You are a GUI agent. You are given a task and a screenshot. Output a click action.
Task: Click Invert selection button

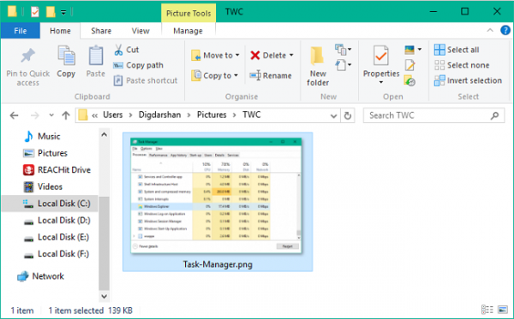pyautogui.click(x=468, y=80)
